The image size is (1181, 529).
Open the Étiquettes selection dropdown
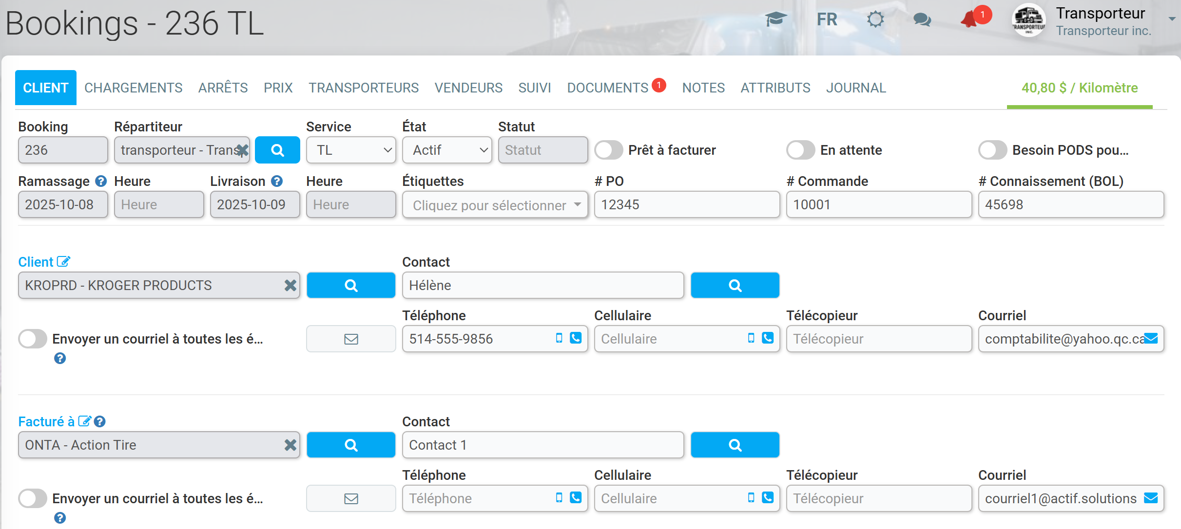click(x=495, y=205)
